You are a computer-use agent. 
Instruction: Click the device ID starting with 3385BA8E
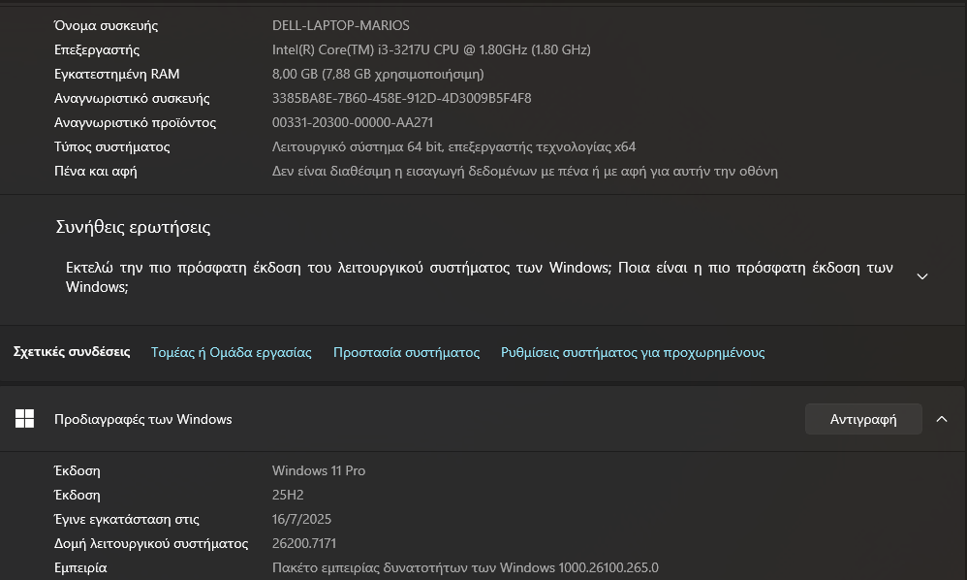point(401,98)
